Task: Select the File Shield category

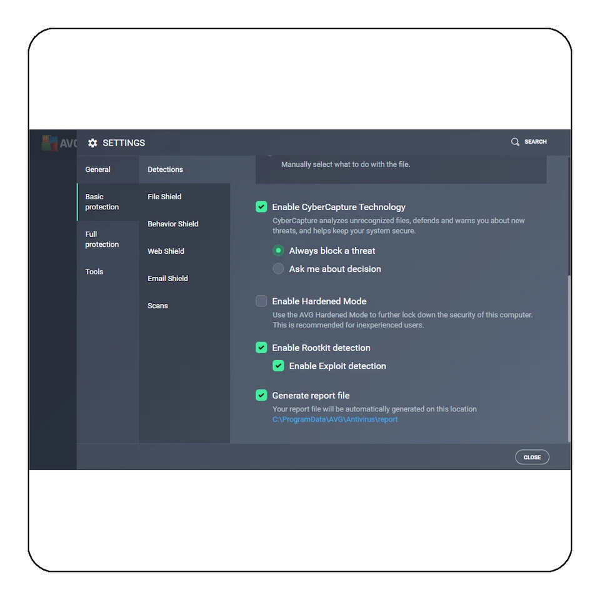Action: coord(164,196)
